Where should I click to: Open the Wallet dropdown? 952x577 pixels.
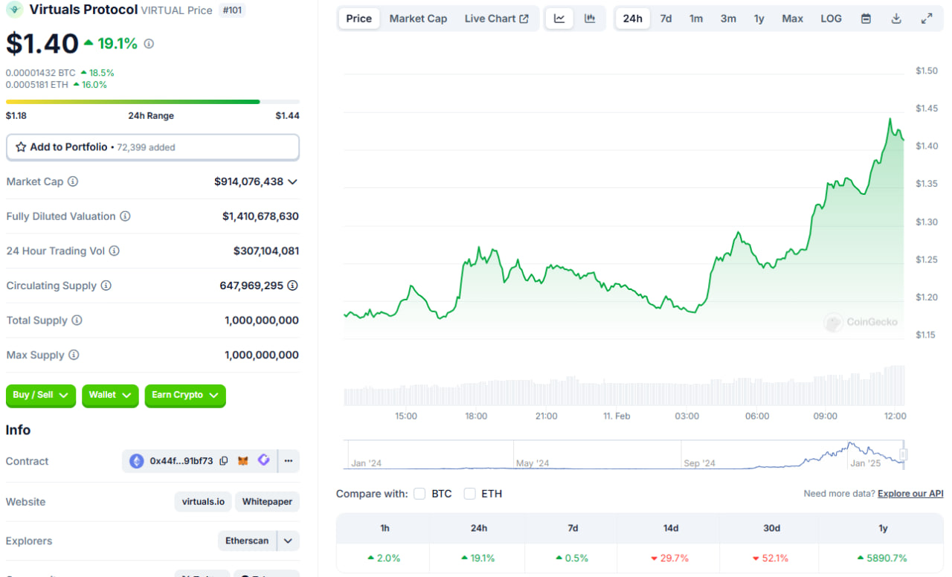pyautogui.click(x=110, y=396)
